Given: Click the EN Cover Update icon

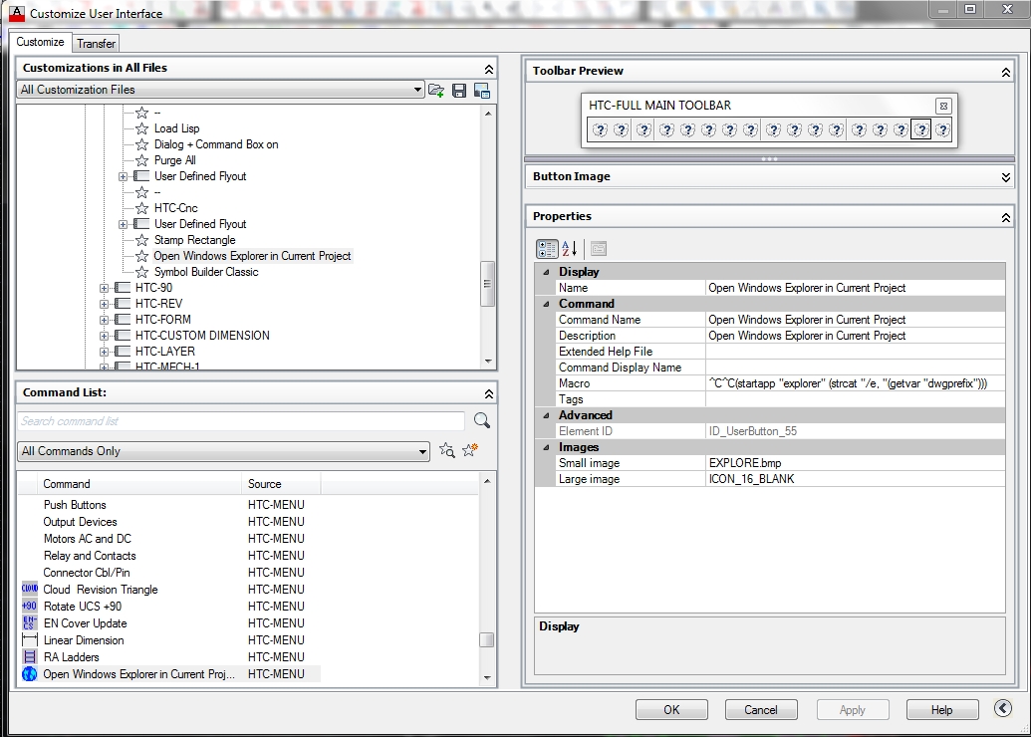Looking at the screenshot, I should click(30, 622).
